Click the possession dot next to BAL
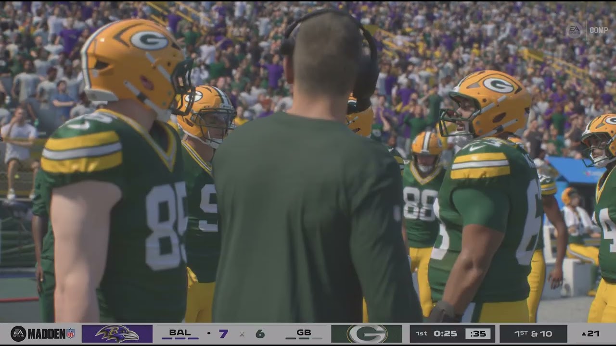Viewport: 616px width, 346px height. coord(208,333)
